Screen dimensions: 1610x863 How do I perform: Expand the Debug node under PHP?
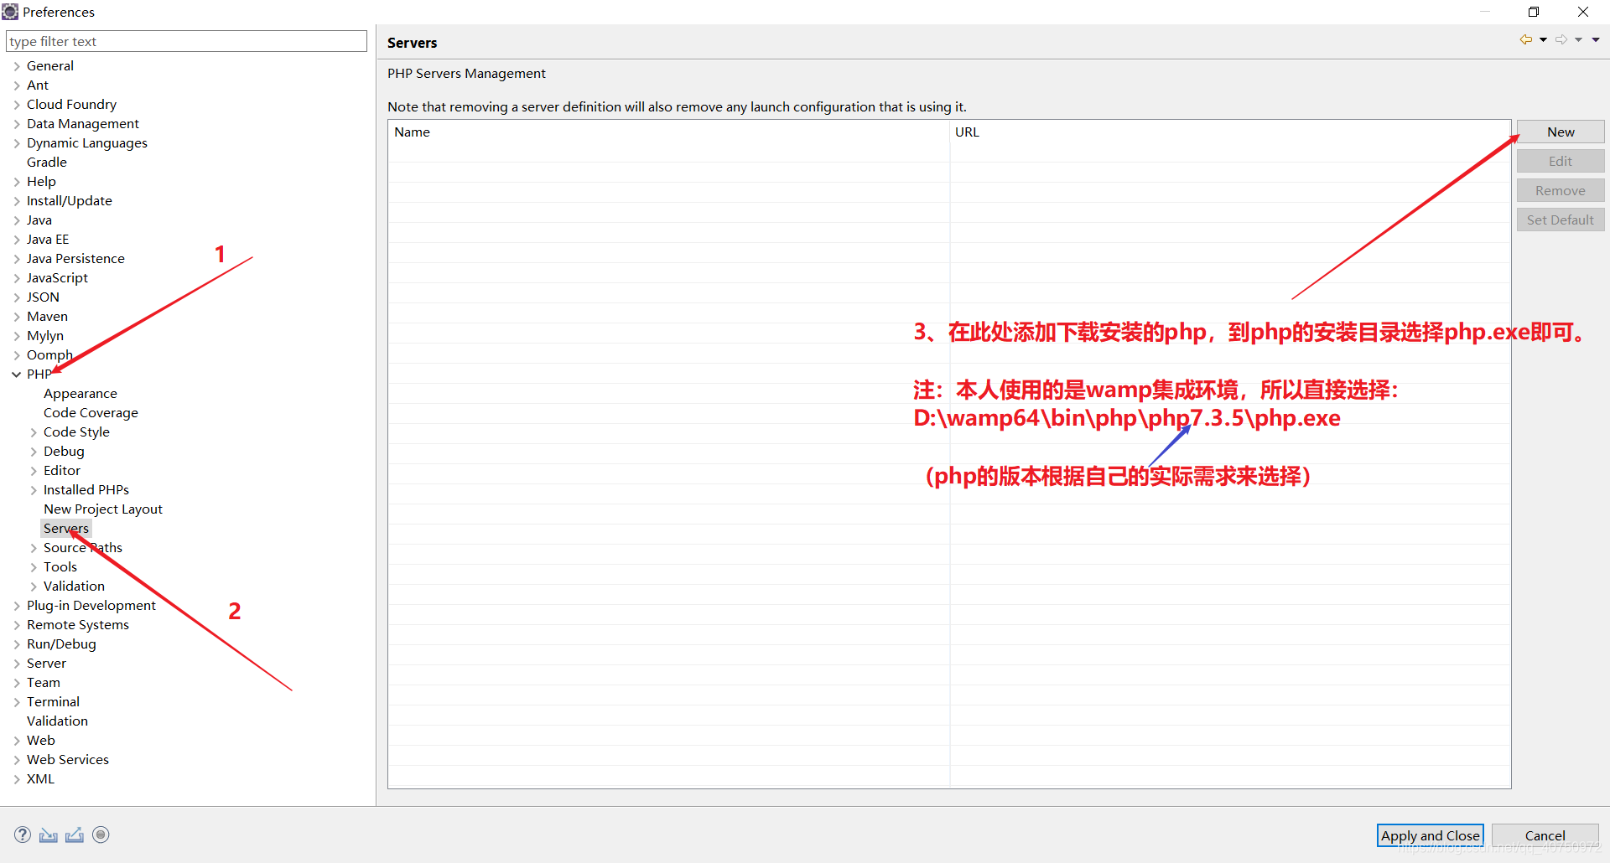[34, 452]
